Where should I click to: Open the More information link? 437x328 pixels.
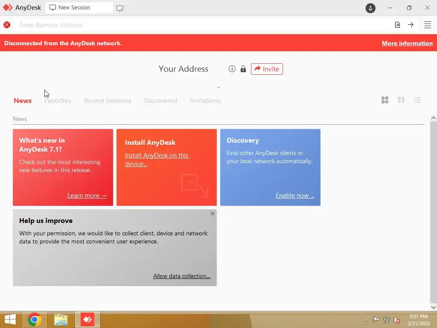point(407,43)
